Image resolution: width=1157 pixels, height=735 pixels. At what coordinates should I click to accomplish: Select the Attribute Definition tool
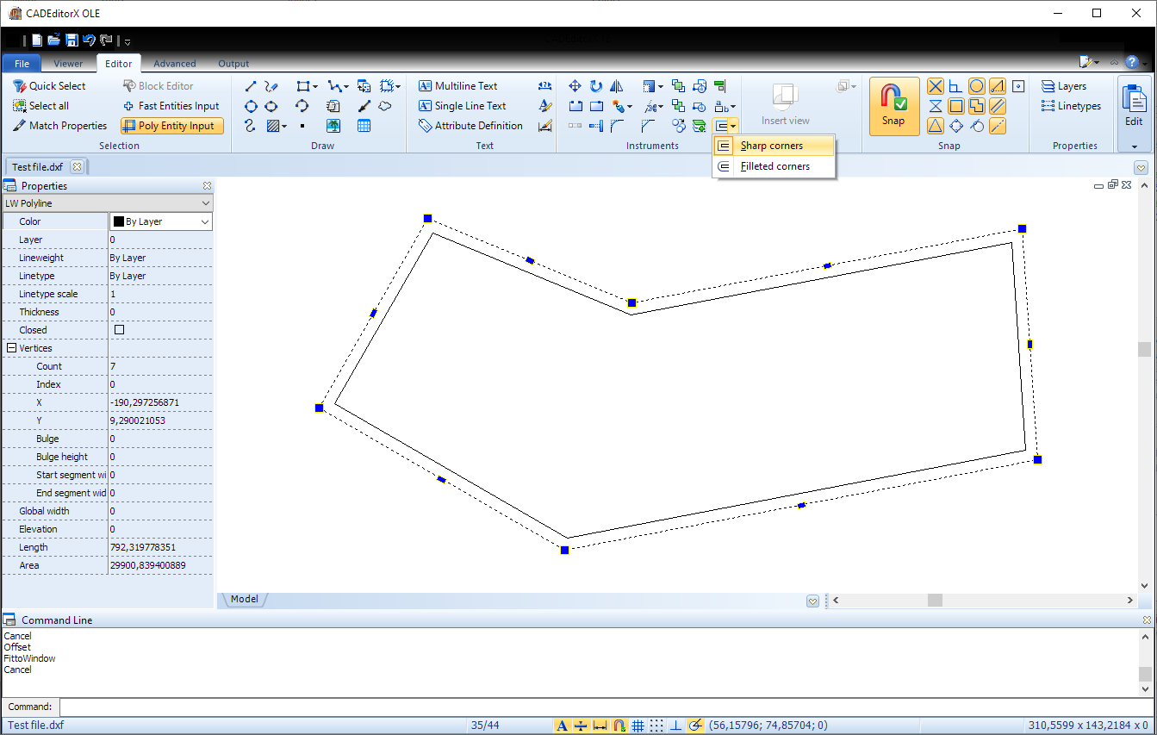click(470, 125)
